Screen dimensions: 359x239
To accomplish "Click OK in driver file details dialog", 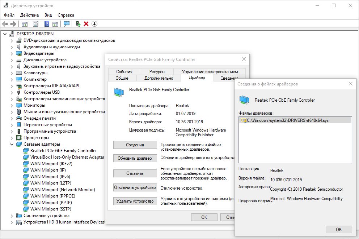I will coord(339,229).
